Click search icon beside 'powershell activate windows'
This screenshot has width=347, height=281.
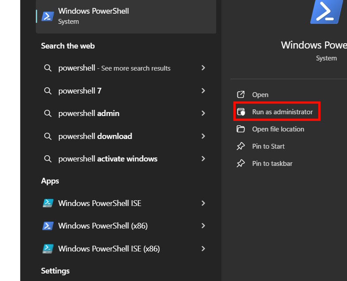(x=48, y=159)
